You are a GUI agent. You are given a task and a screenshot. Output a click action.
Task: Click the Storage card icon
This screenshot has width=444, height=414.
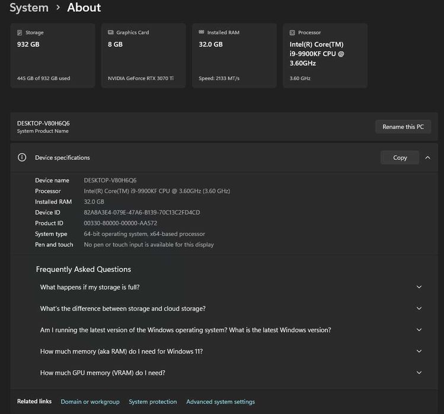(x=20, y=33)
